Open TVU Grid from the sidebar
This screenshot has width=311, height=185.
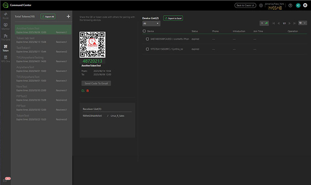[x=5, y=37]
